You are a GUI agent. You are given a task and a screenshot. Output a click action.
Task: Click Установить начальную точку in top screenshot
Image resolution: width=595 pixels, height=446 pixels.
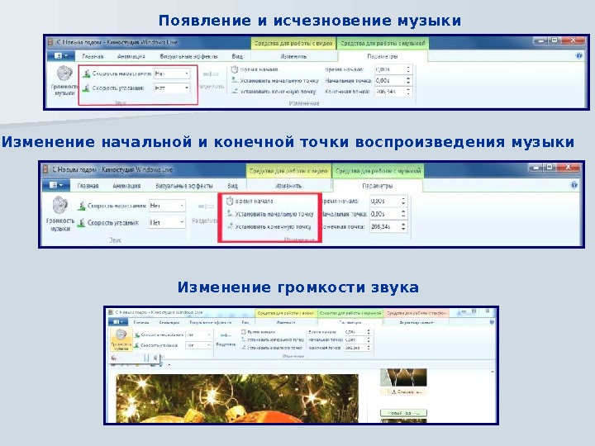(x=275, y=80)
